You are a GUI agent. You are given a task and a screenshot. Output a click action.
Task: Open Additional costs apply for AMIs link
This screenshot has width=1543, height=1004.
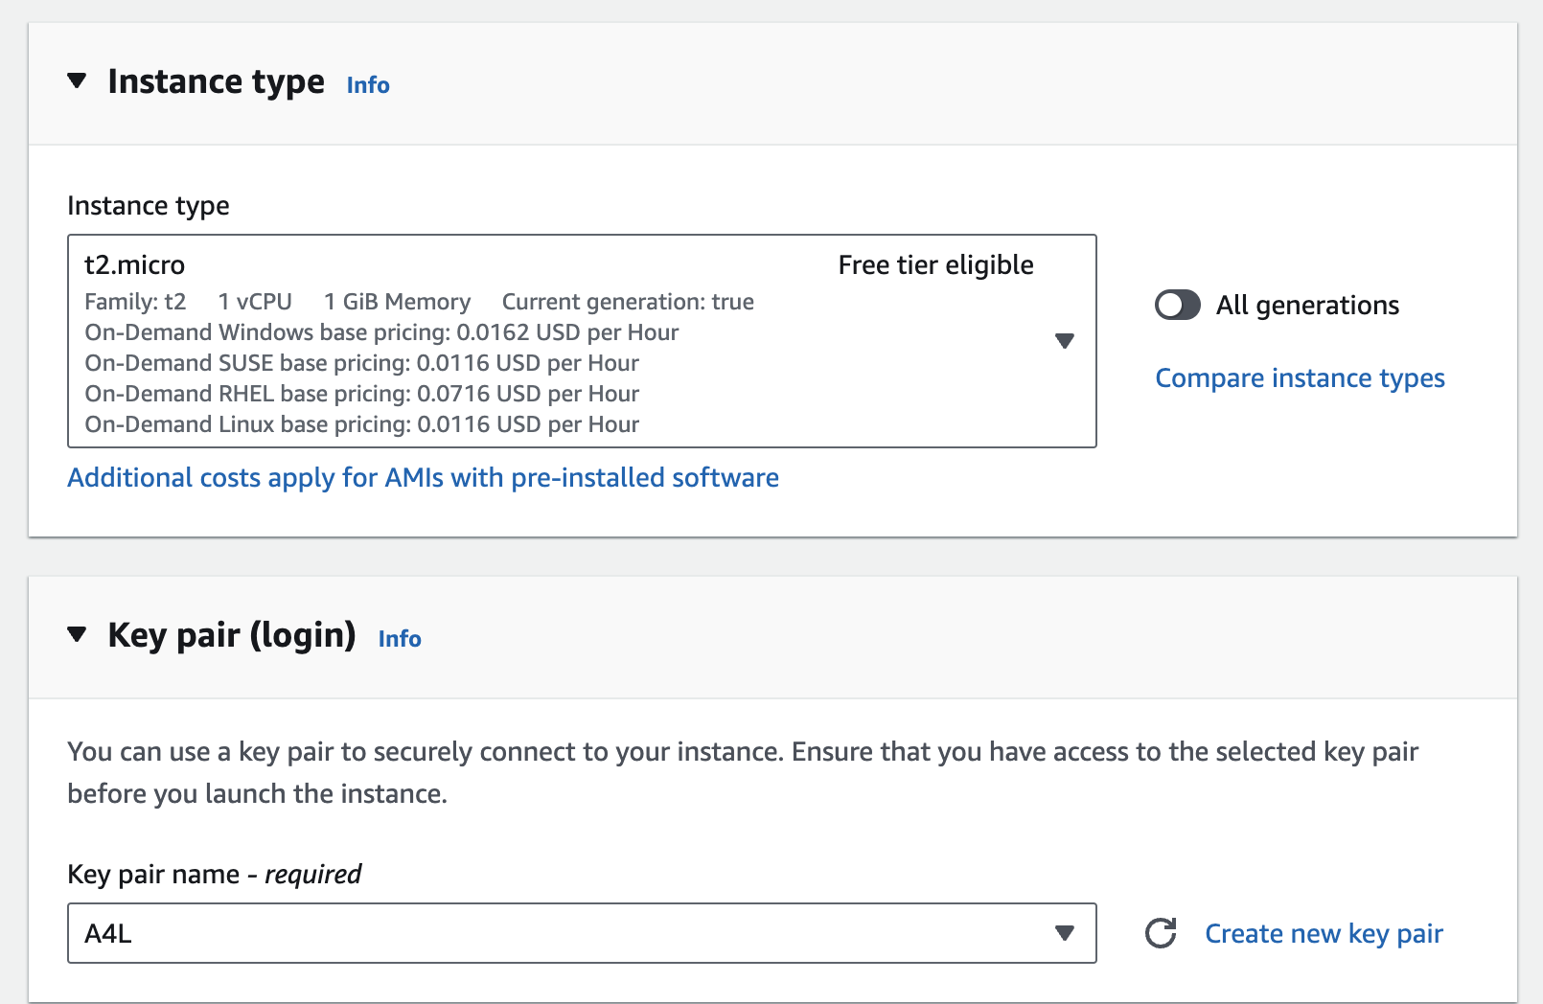tap(423, 478)
